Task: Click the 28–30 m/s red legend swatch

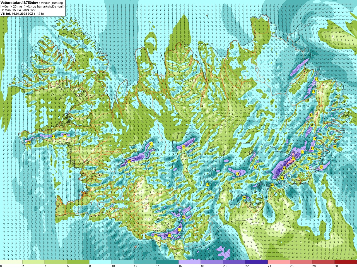Action: click(x=324, y=262)
